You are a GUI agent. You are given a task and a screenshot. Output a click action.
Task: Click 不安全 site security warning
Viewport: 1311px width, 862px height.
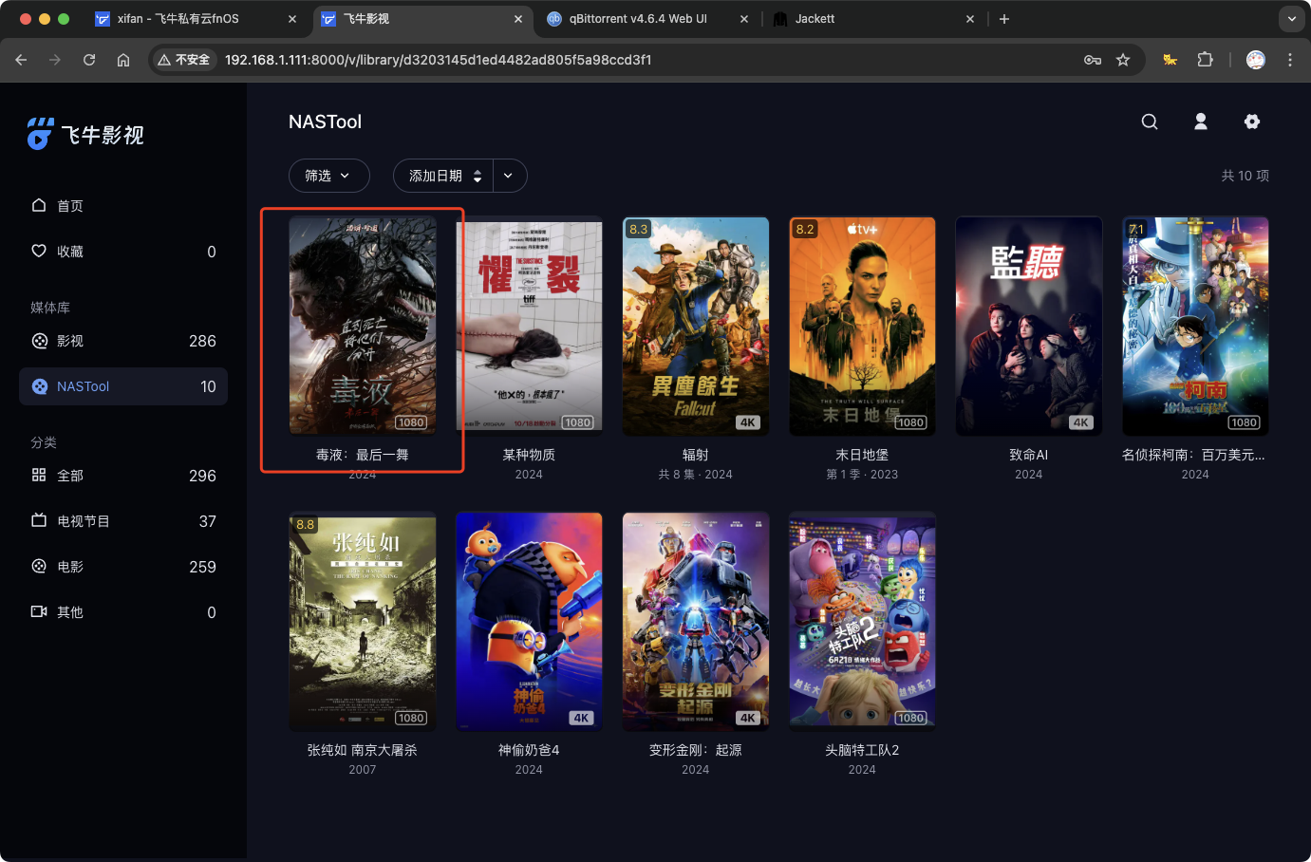tap(183, 60)
